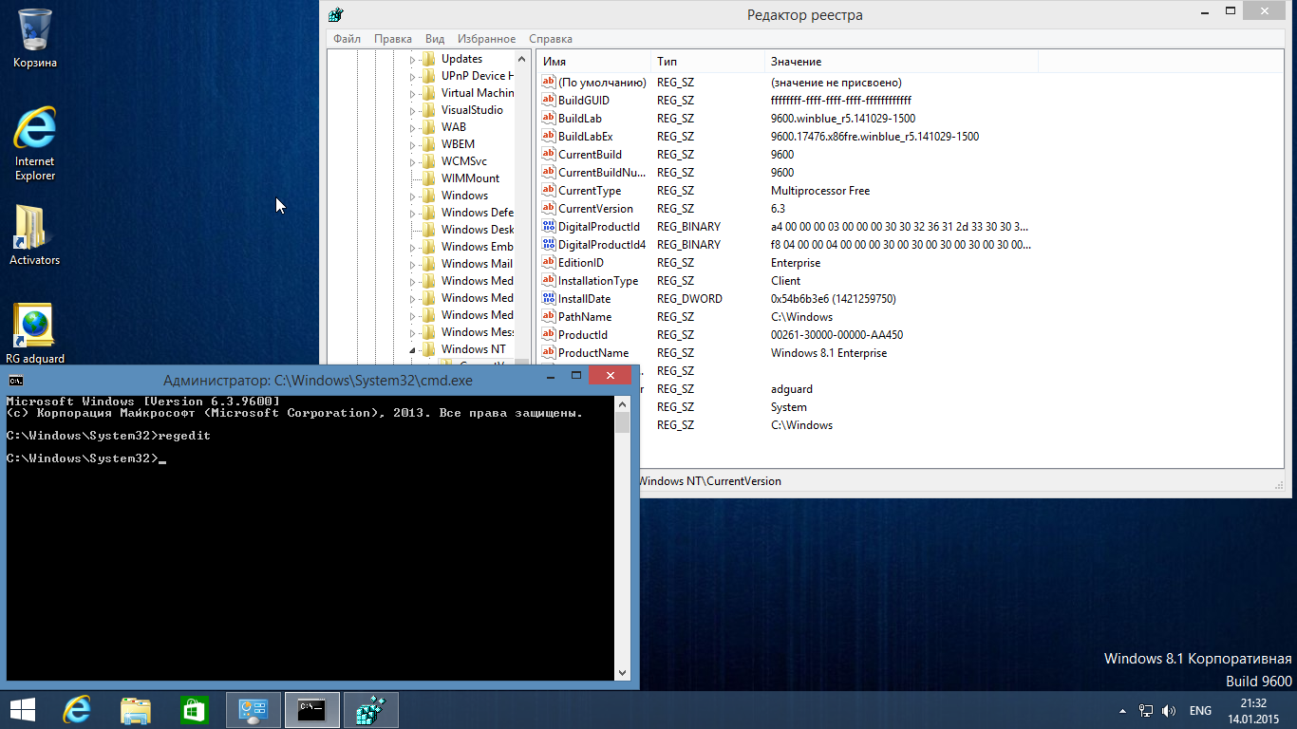Open the Internet Explorer desktop shortcut
Screen dimensions: 1297x729
[x=35, y=143]
